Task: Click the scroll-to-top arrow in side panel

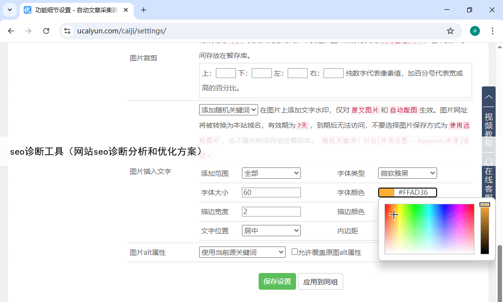Action: pyautogui.click(x=488, y=97)
